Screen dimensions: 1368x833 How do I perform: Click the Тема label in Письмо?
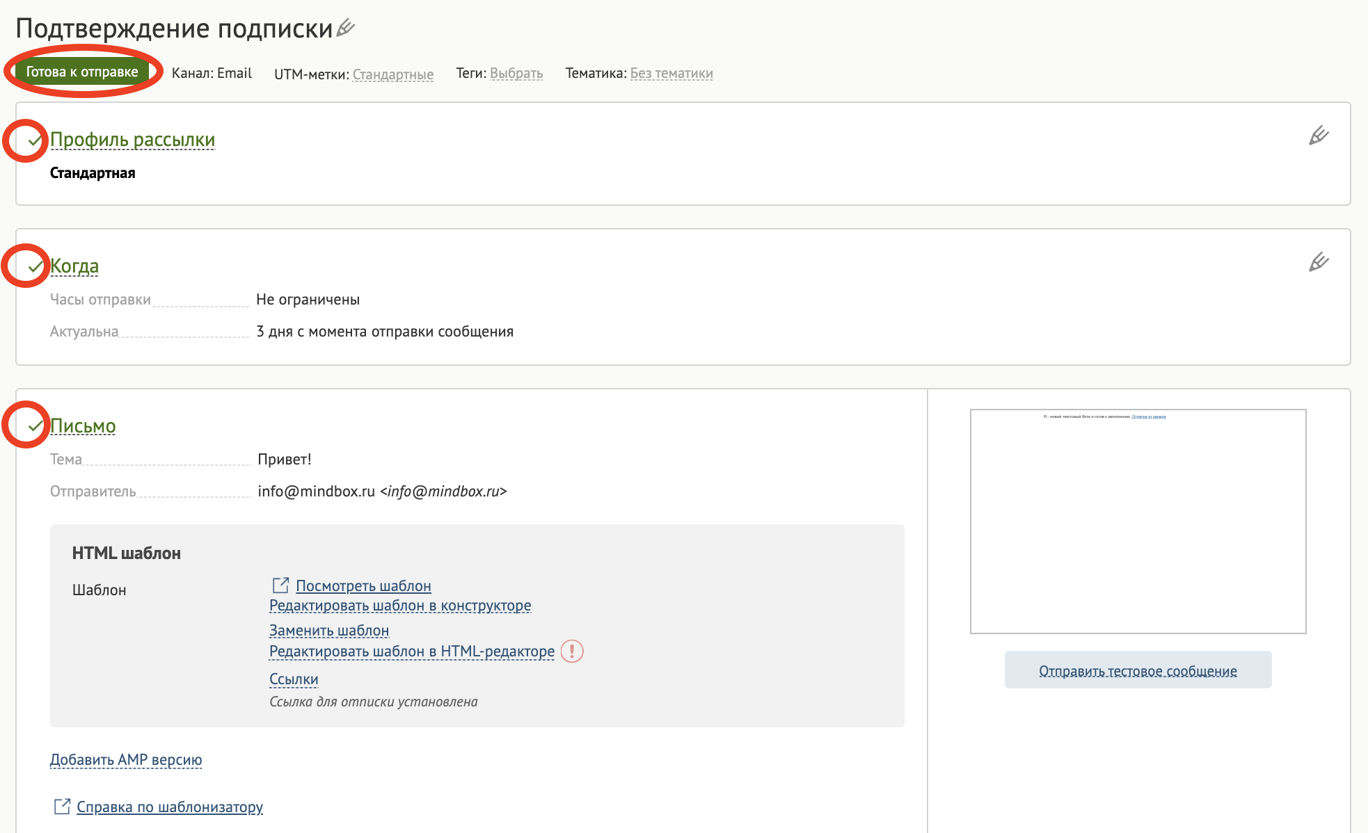point(66,460)
